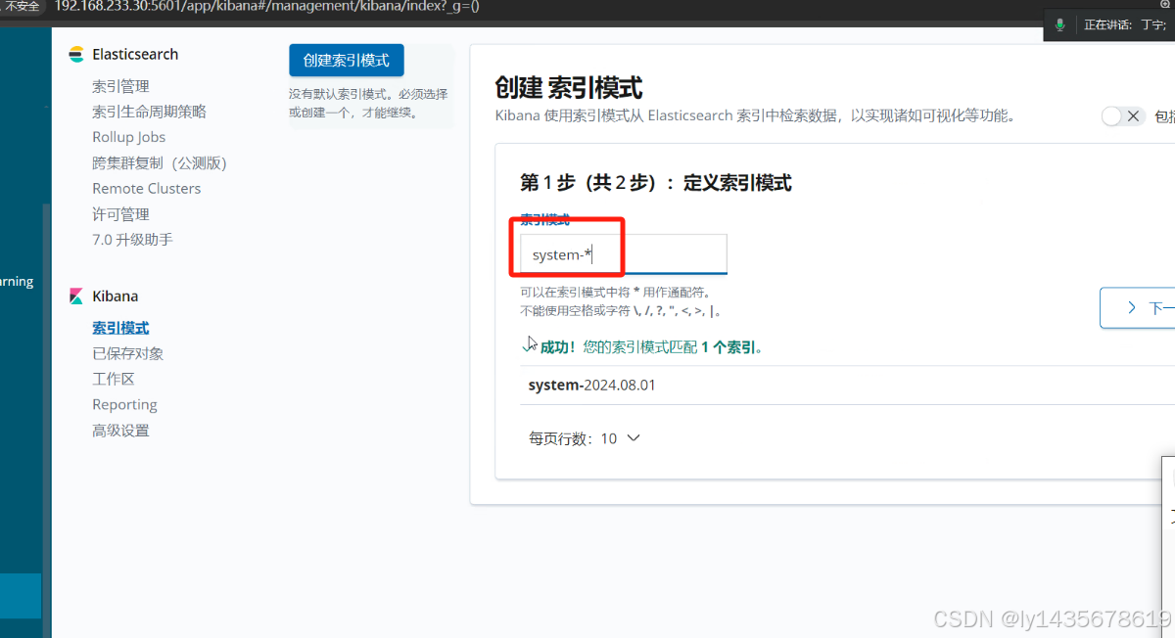Image resolution: width=1175 pixels, height=638 pixels.
Task: Open 7.0 升级助手 menu item
Action: (x=132, y=240)
